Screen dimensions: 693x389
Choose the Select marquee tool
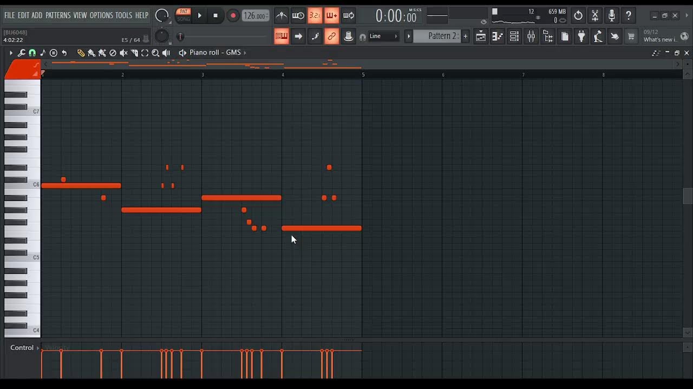click(145, 53)
